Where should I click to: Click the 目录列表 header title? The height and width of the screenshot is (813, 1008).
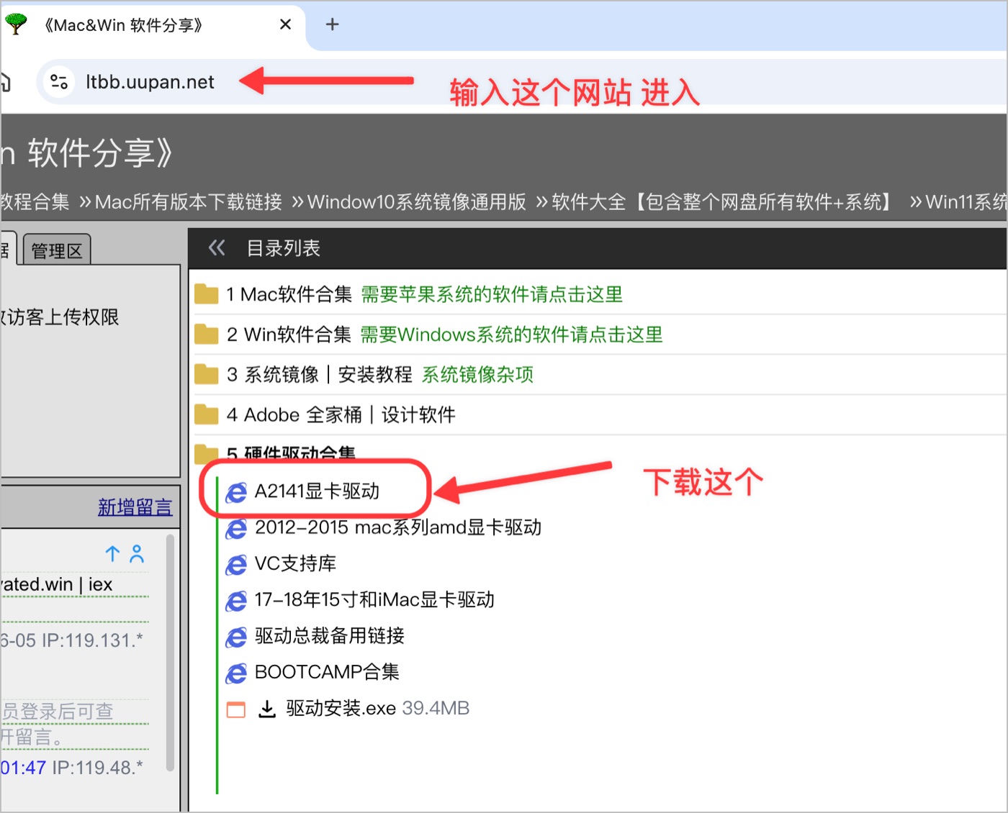pyautogui.click(x=284, y=248)
